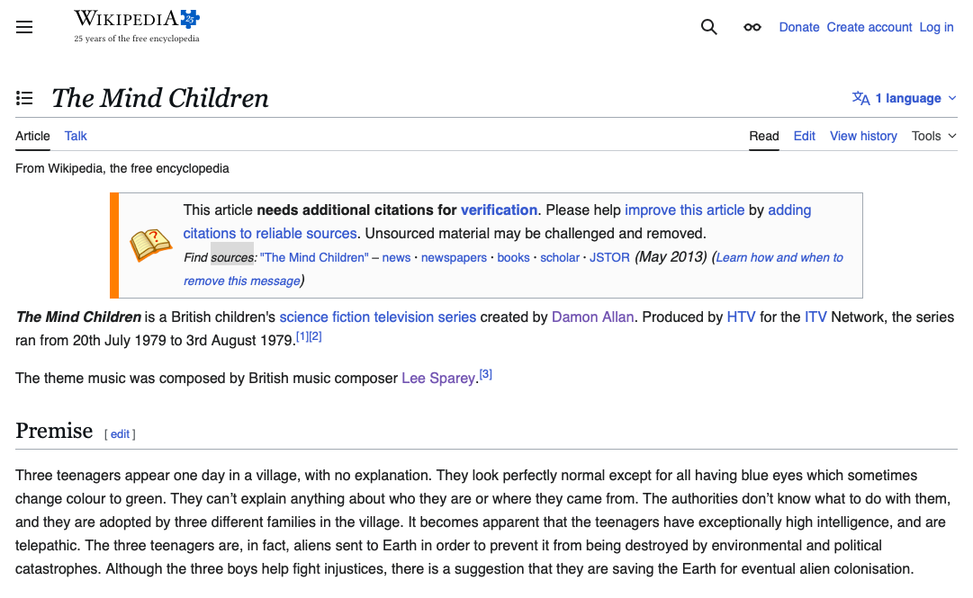Screen dimensions: 973x598
Task: Open the View history tab
Action: click(x=863, y=136)
